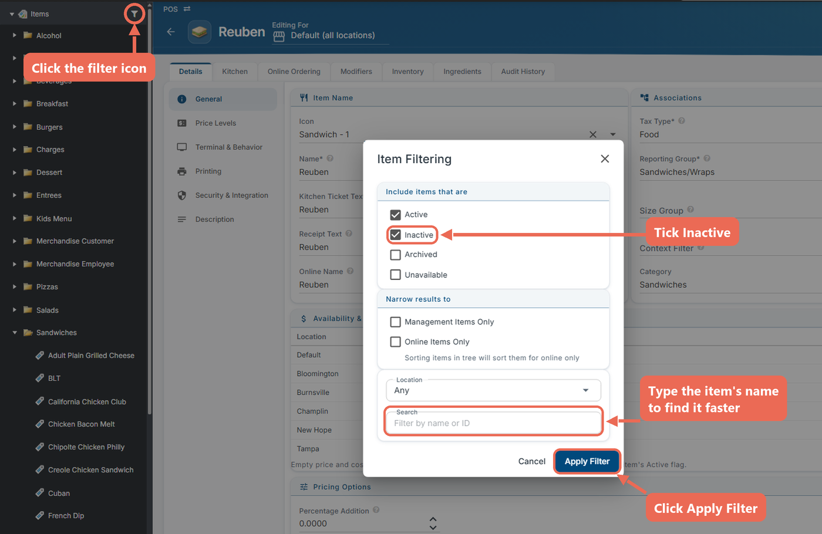Click the Reuben sandwich item icon
Screen dimensions: 822x534
[x=200, y=32]
